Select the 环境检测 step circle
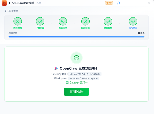This screenshot has height=114, width=154. tap(17, 21)
